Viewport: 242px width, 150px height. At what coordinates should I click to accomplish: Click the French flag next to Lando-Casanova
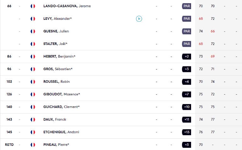[x=33, y=6]
